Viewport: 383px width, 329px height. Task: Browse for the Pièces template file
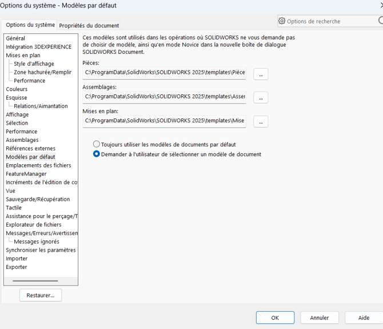pyautogui.click(x=261, y=74)
